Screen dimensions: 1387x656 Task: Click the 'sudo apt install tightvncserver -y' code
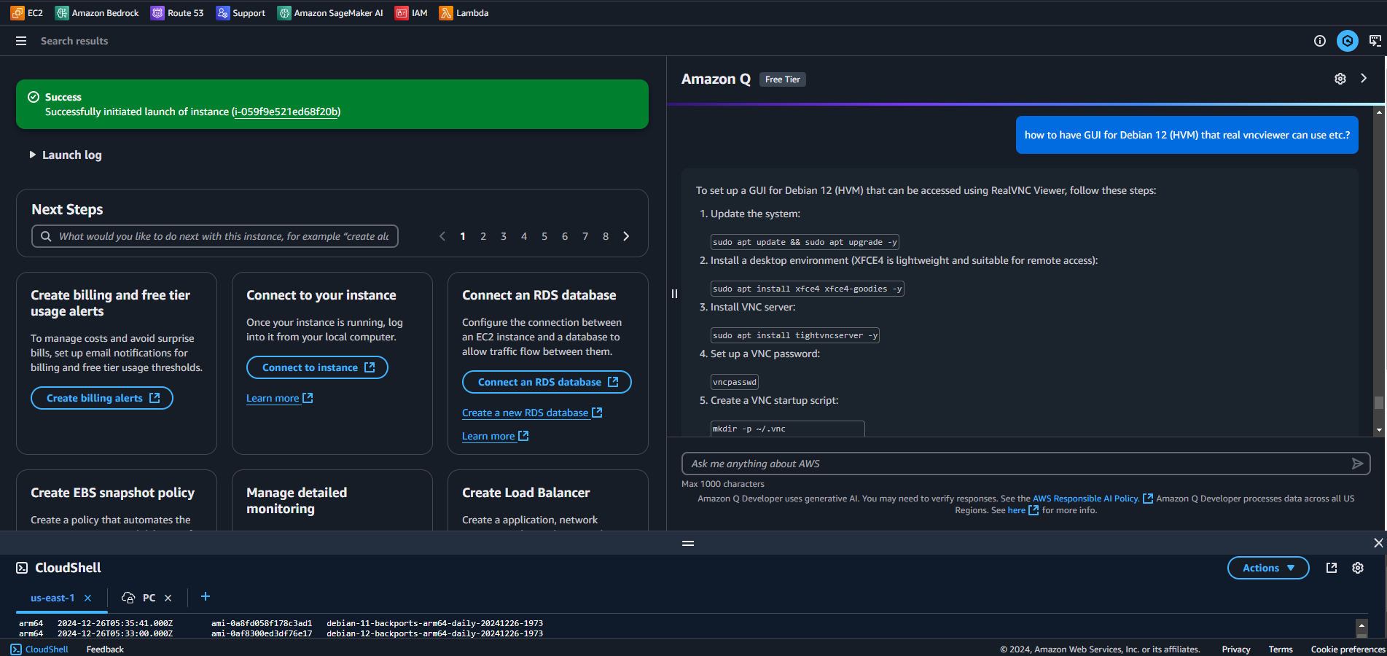click(x=795, y=335)
